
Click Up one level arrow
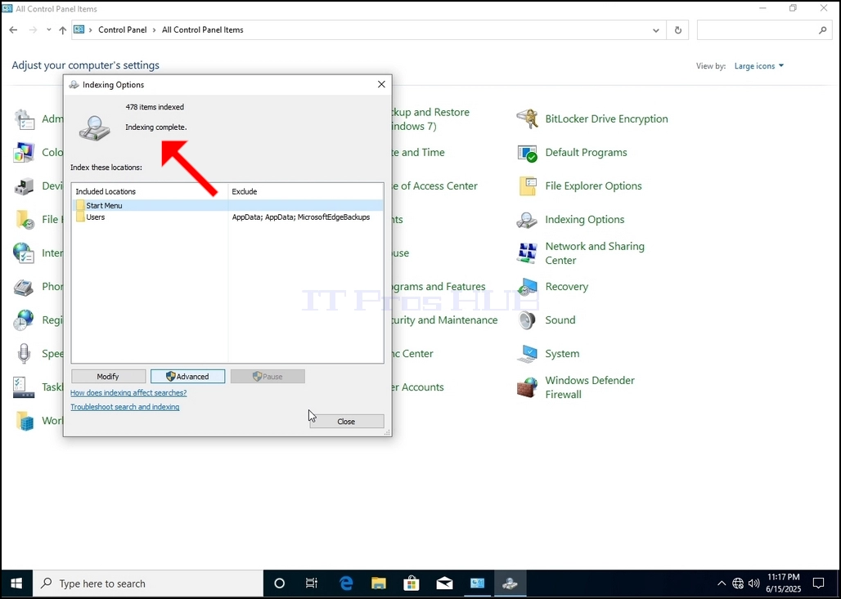(63, 30)
